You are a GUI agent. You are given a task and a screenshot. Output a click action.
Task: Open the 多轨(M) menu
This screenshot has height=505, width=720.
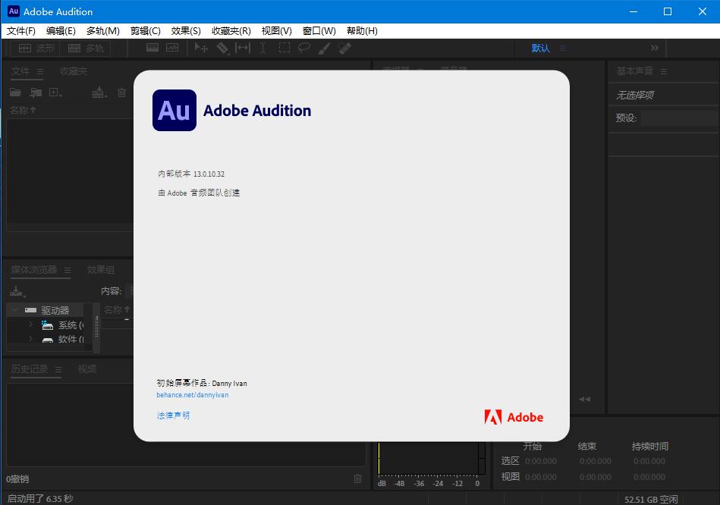coord(103,31)
